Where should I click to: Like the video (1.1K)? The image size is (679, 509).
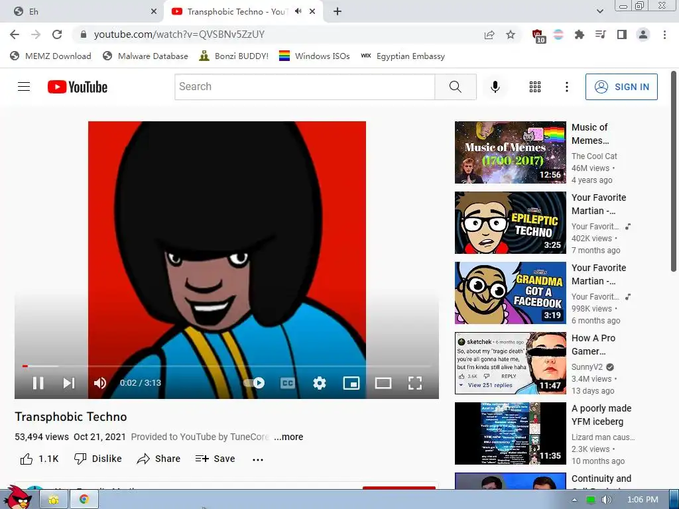pos(39,459)
